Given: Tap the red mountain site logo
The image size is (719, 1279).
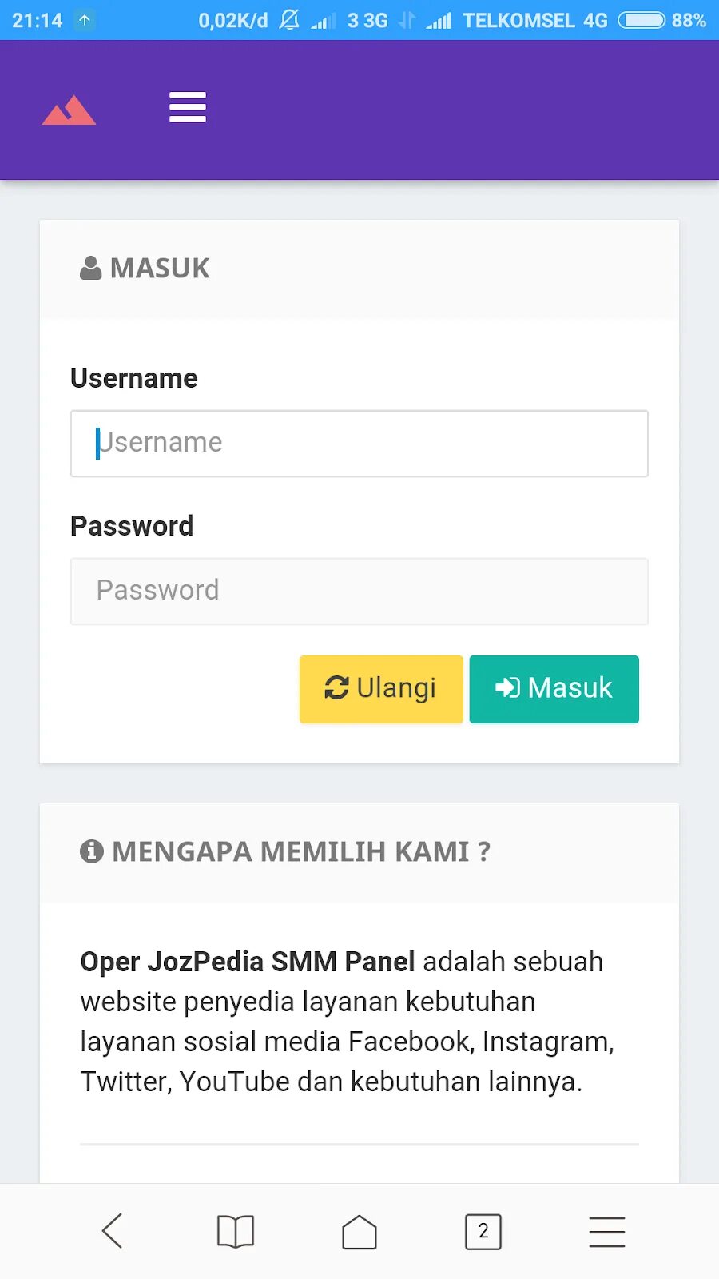Looking at the screenshot, I should [x=69, y=110].
